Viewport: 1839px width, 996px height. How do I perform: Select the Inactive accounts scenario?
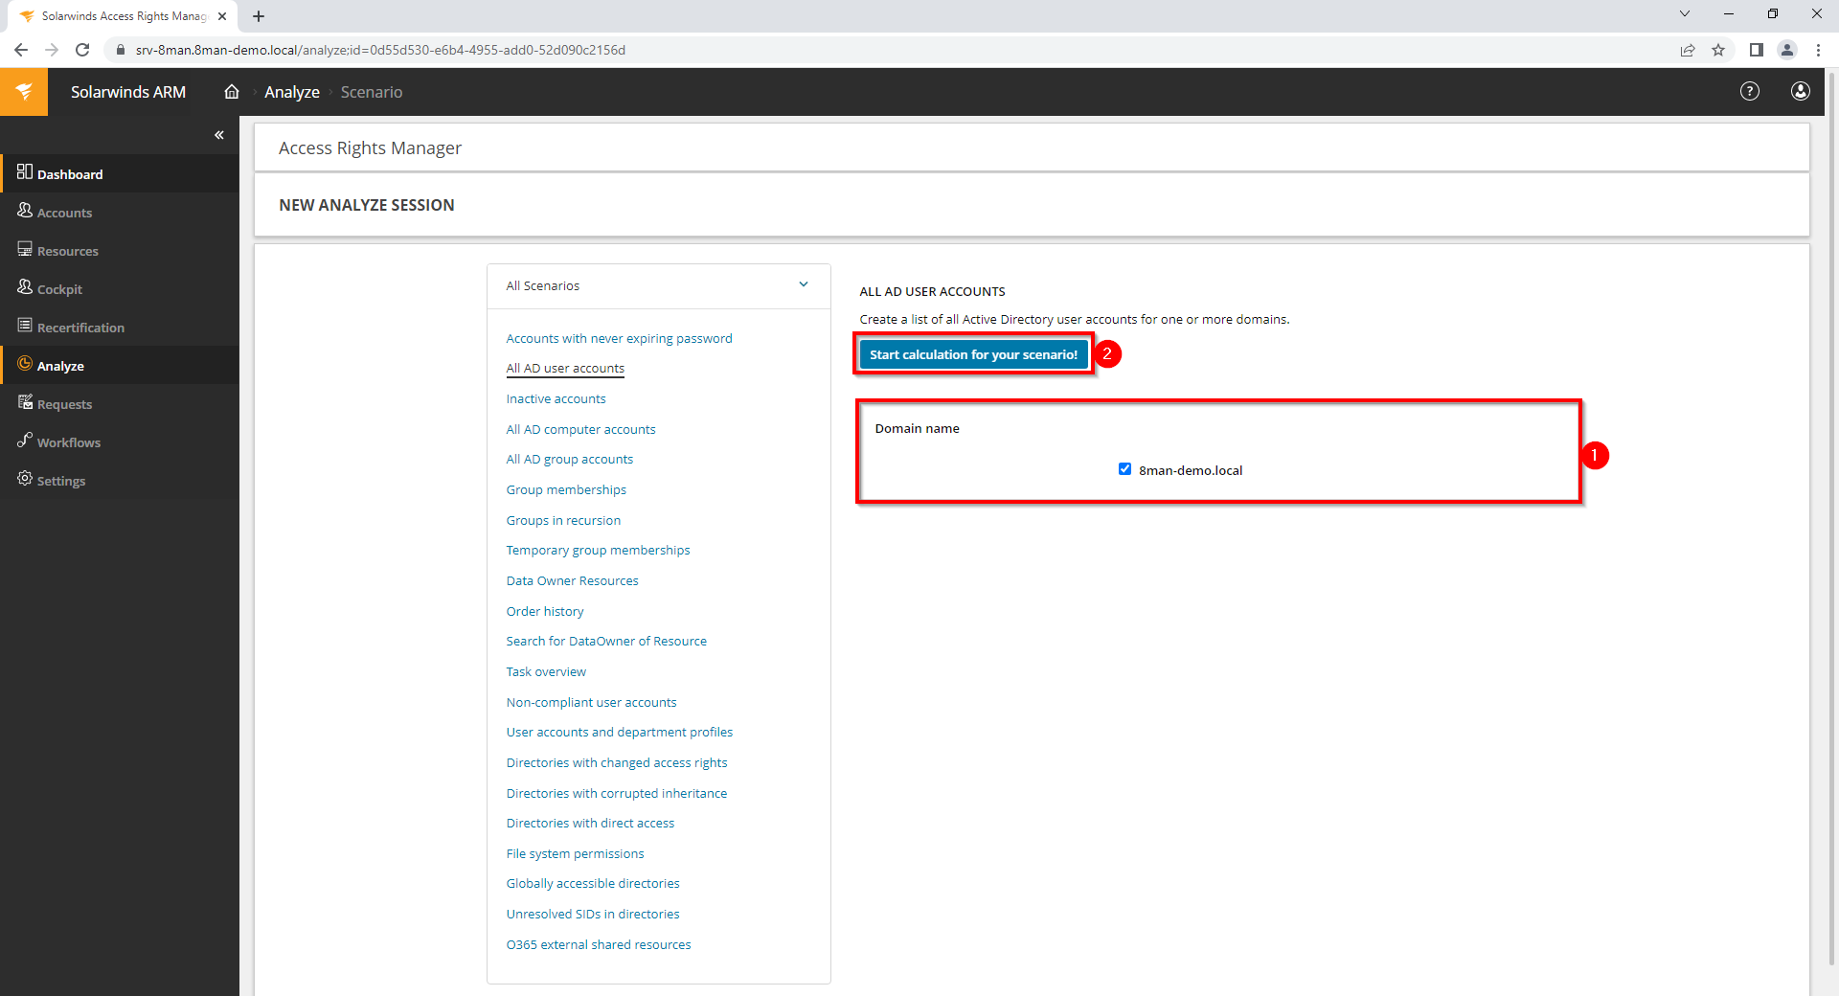click(556, 399)
